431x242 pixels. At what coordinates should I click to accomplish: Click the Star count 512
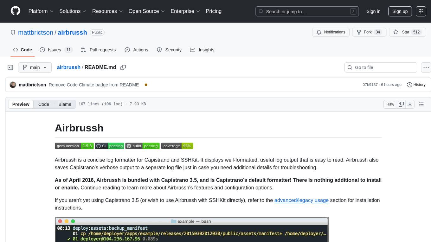click(x=416, y=32)
